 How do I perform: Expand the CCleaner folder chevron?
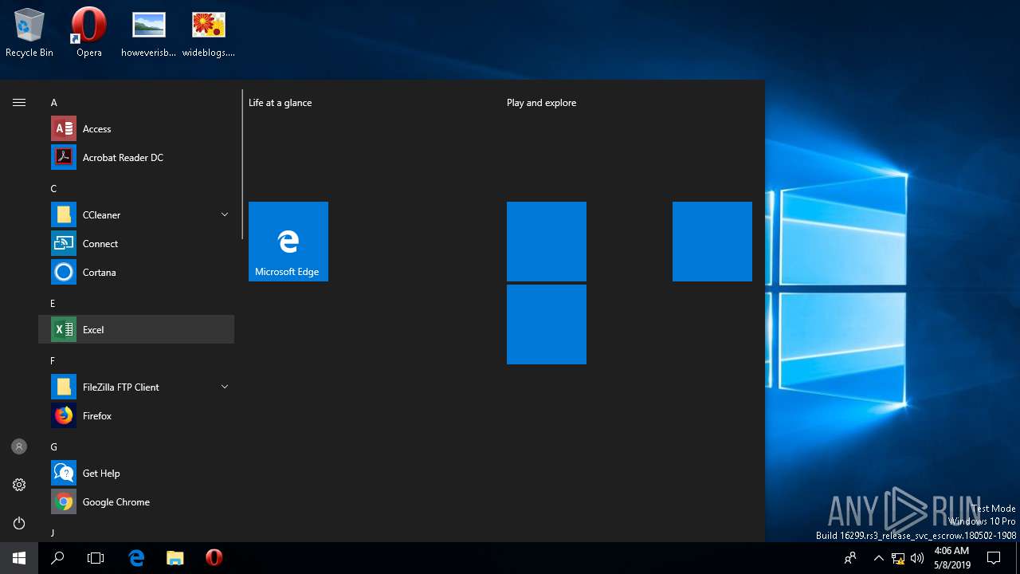click(224, 214)
